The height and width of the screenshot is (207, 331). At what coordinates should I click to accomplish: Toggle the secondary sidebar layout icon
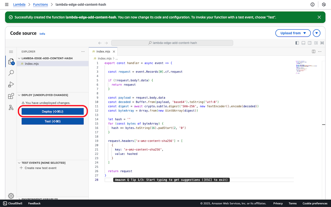[x=310, y=43]
